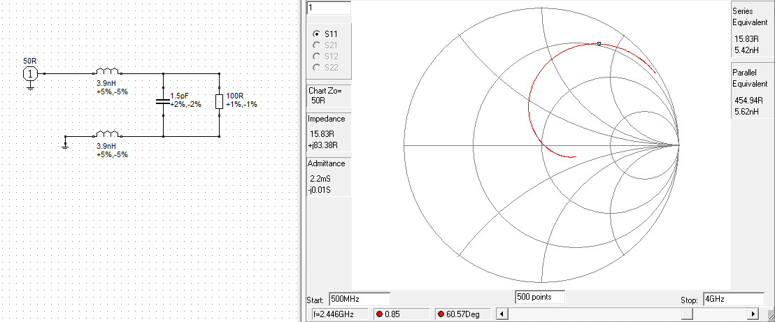Click the 5.62nH parallel value

[747, 112]
